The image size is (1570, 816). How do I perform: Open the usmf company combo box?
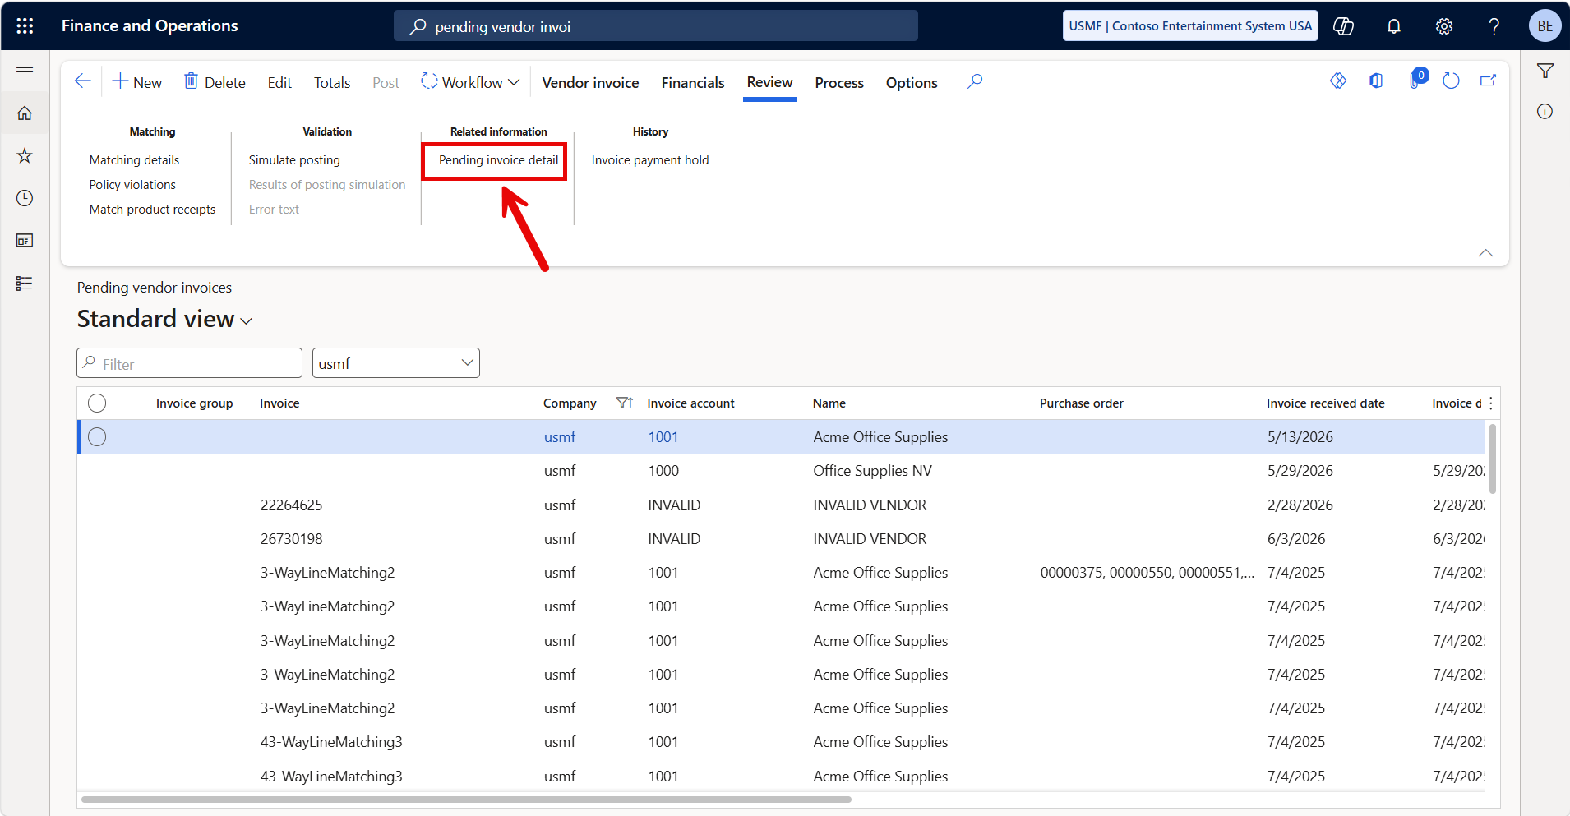(x=396, y=363)
